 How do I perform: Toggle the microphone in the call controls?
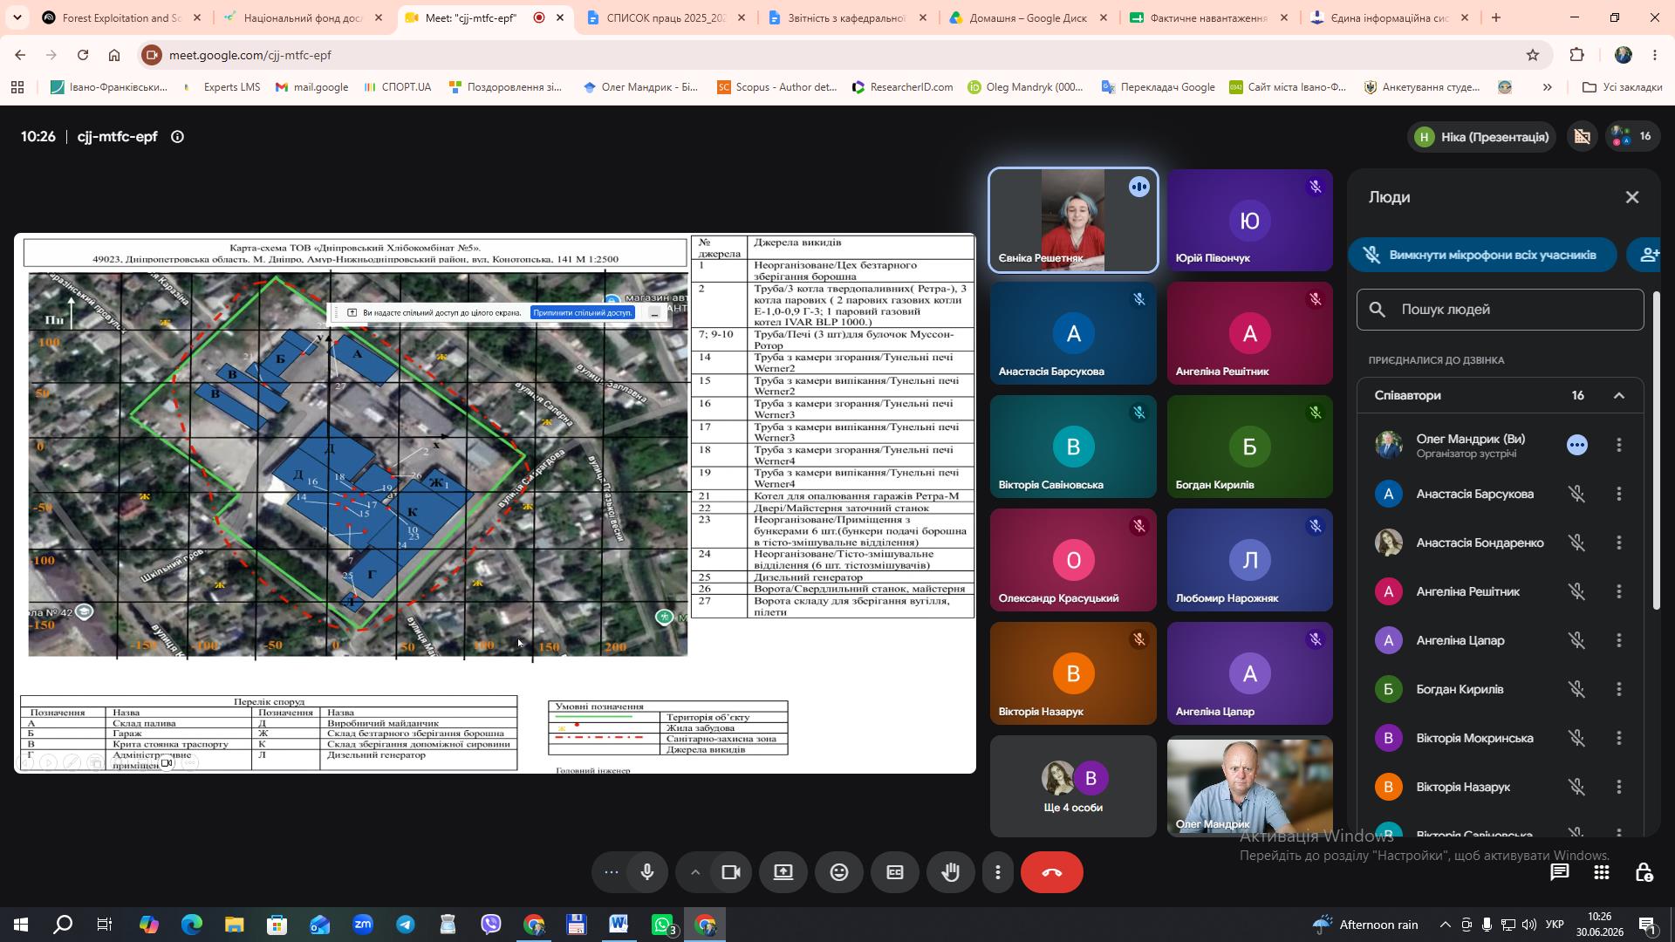point(647,872)
